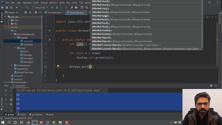The image size is (222, 125).
Task: Collapse the arrays package
Action: pos(15,48)
